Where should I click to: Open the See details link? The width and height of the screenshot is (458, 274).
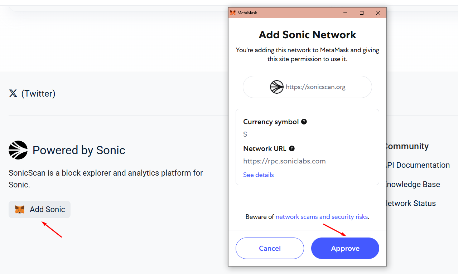pos(258,175)
